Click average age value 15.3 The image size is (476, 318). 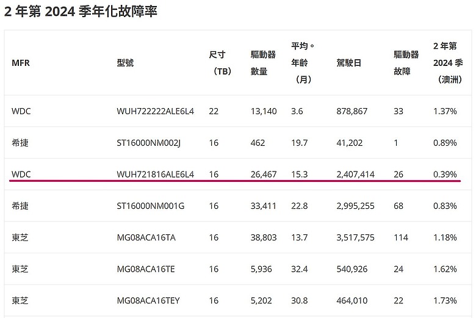pyautogui.click(x=299, y=175)
